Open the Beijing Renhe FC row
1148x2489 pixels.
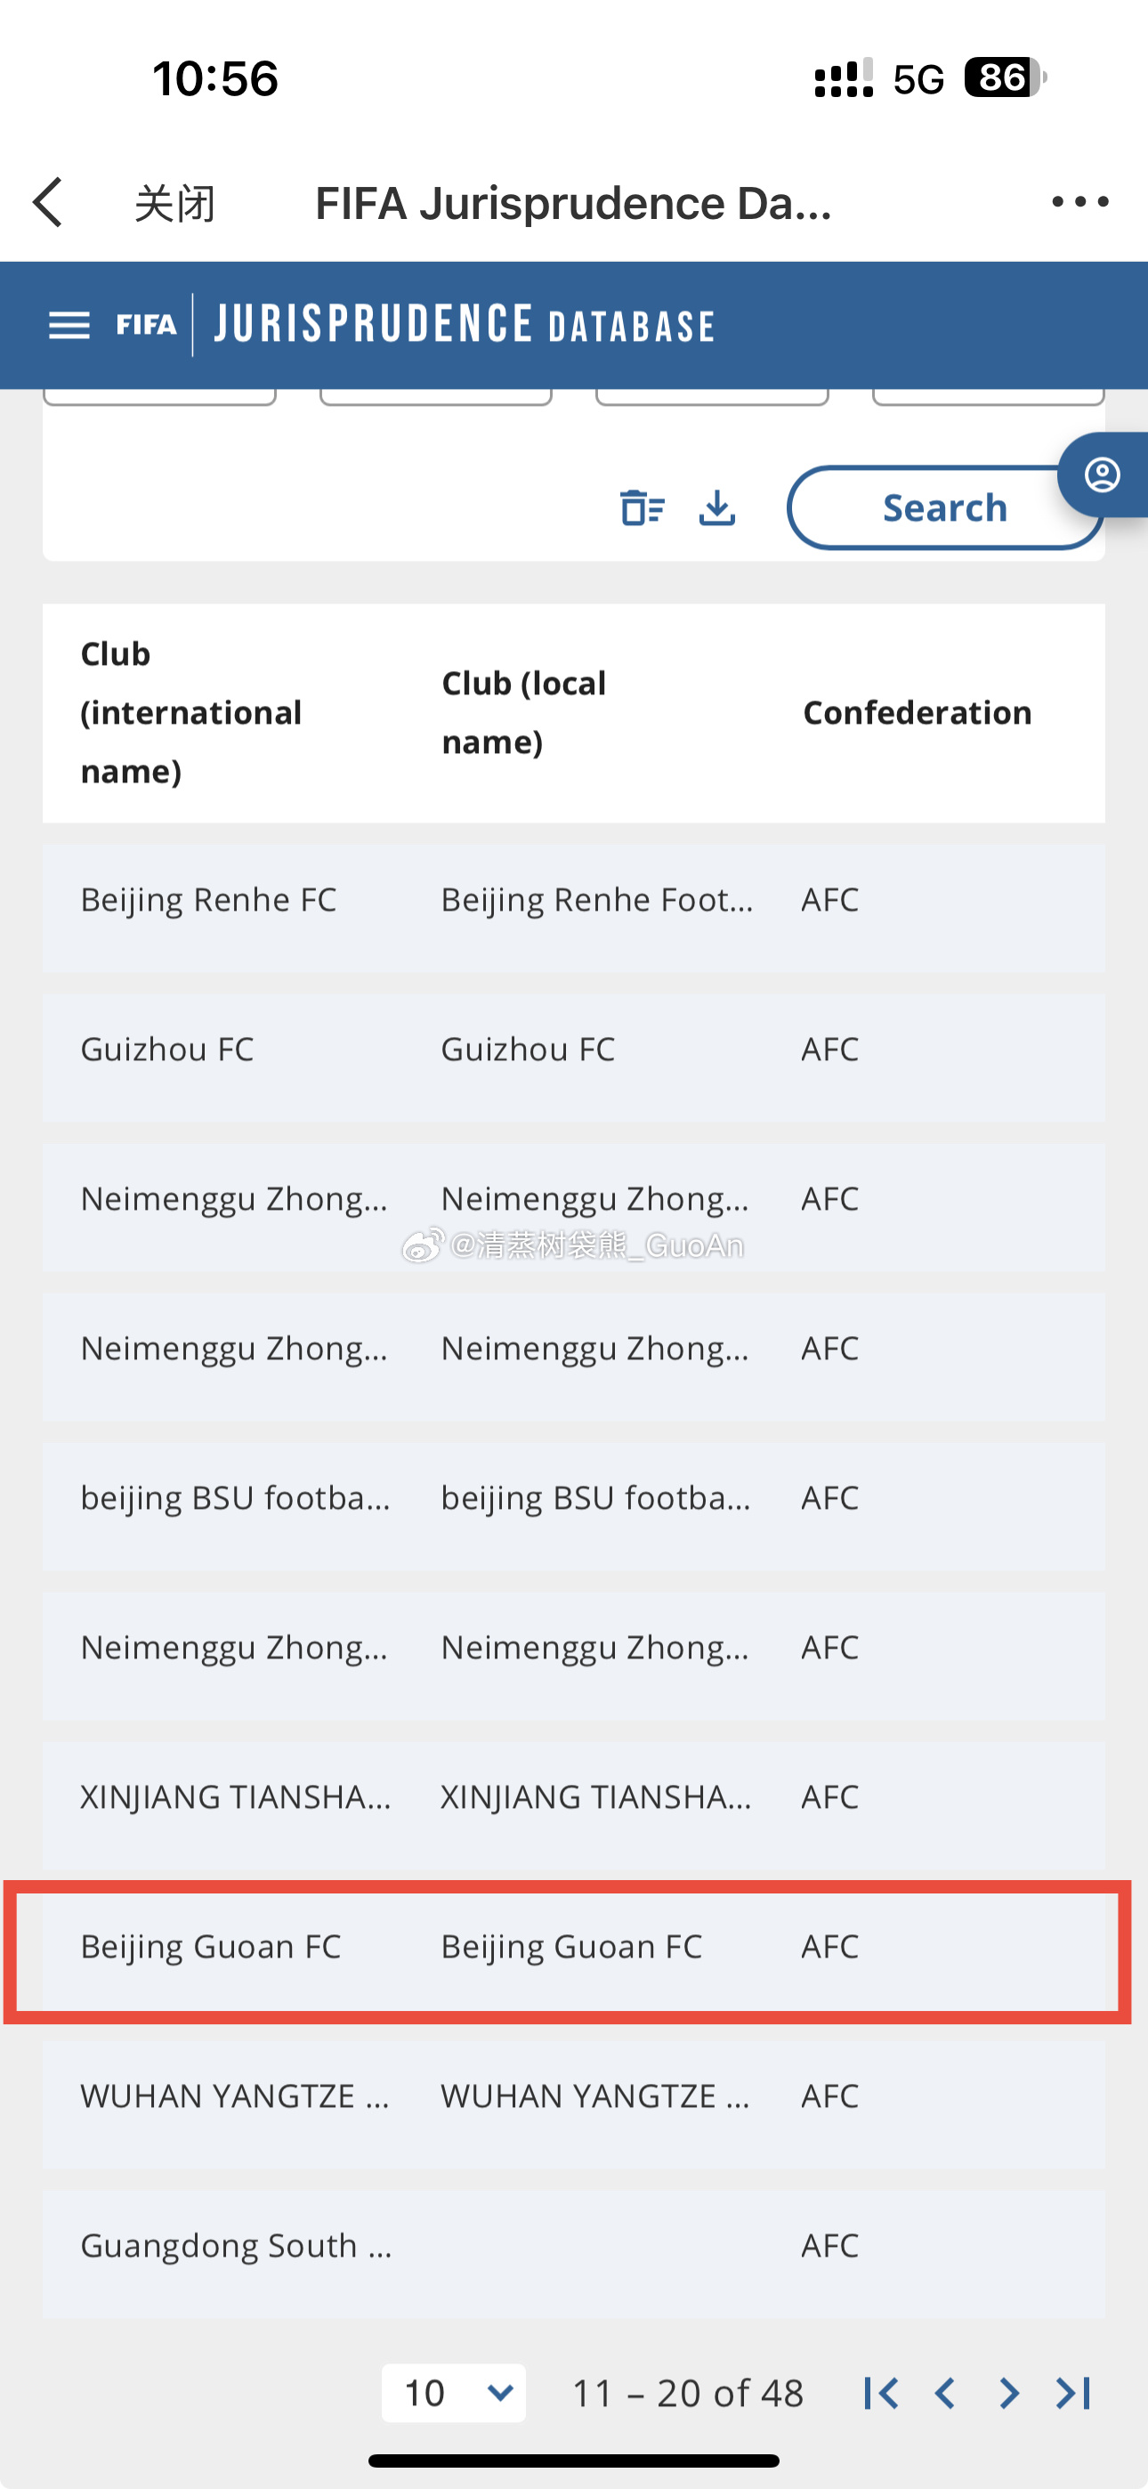click(x=574, y=900)
